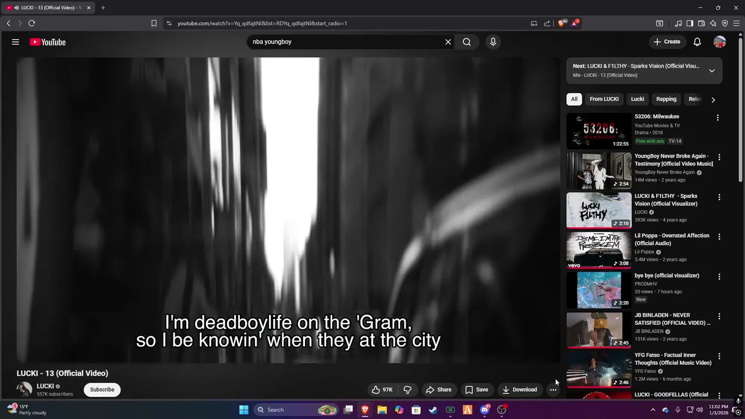Open the browser main hamburger menu
Viewport: 745px width, 419px height.
coord(737,23)
